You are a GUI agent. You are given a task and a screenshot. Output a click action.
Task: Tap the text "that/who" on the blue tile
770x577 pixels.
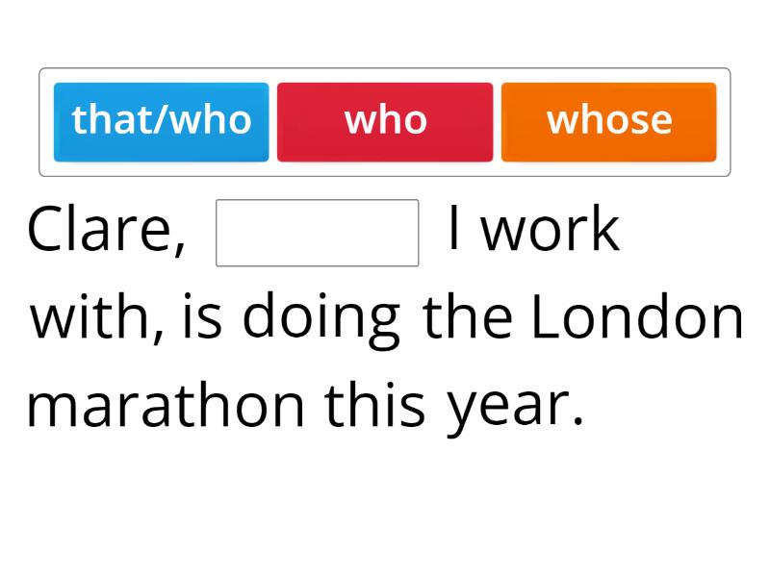point(161,119)
